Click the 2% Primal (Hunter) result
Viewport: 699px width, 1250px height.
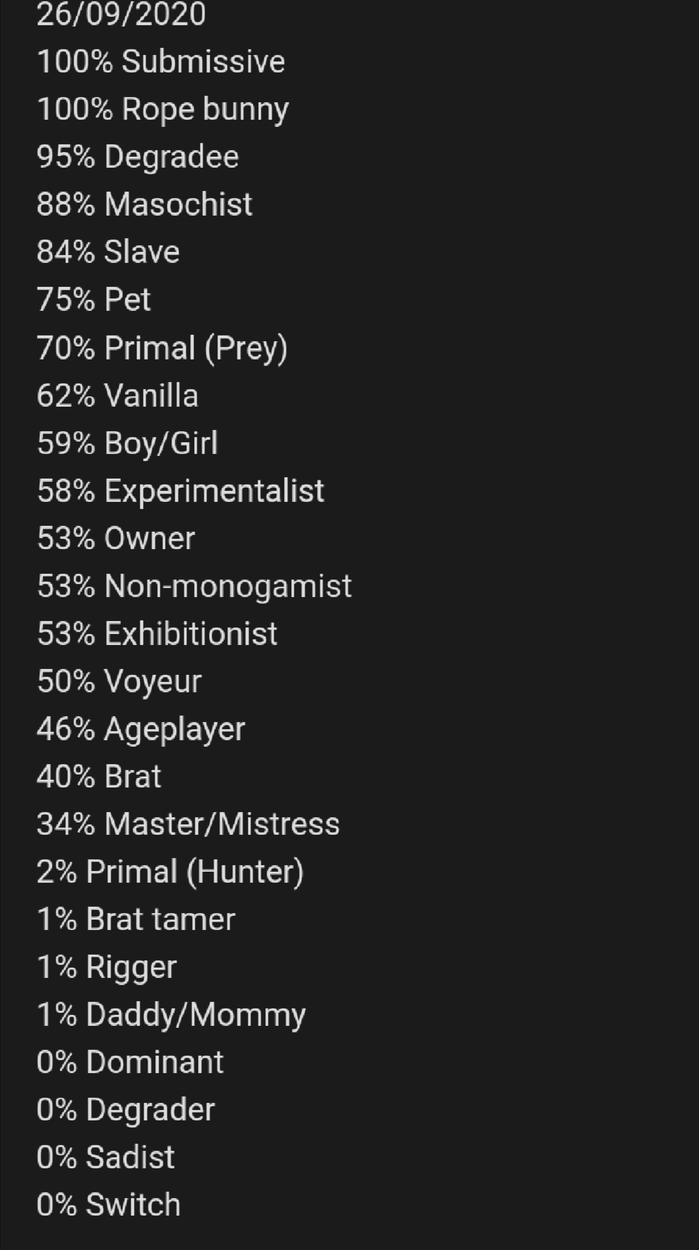pyautogui.click(x=170, y=872)
